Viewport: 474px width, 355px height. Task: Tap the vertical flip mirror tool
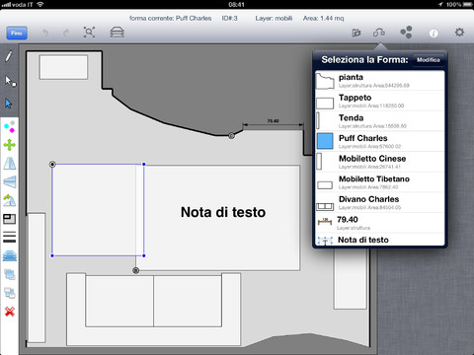[x=10, y=181]
